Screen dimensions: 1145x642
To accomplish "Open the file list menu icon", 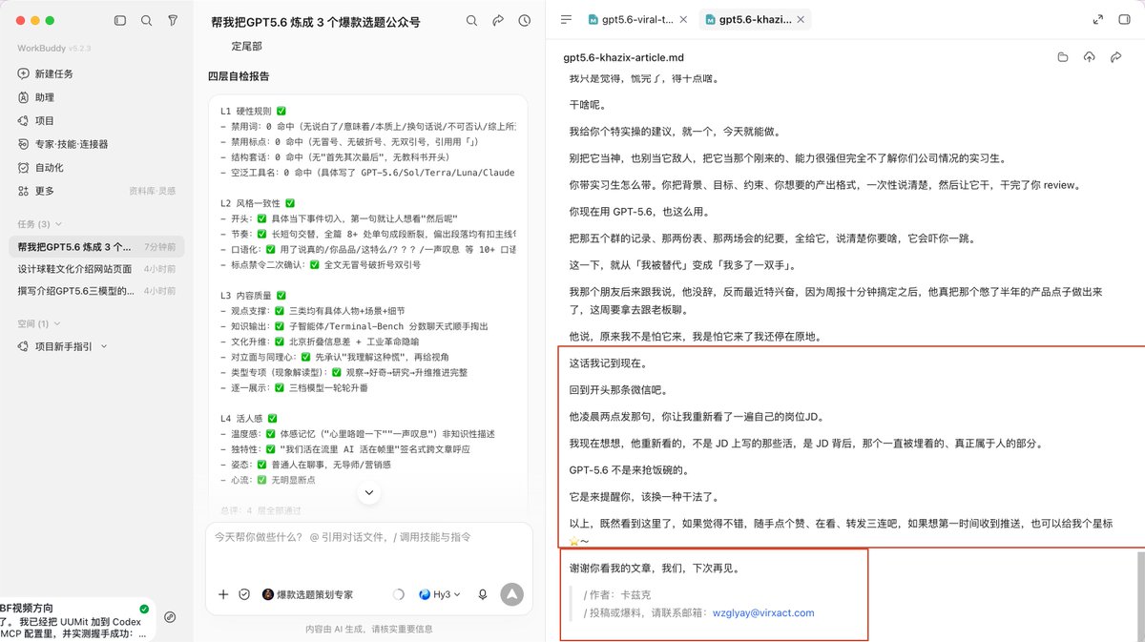I will pos(567,19).
